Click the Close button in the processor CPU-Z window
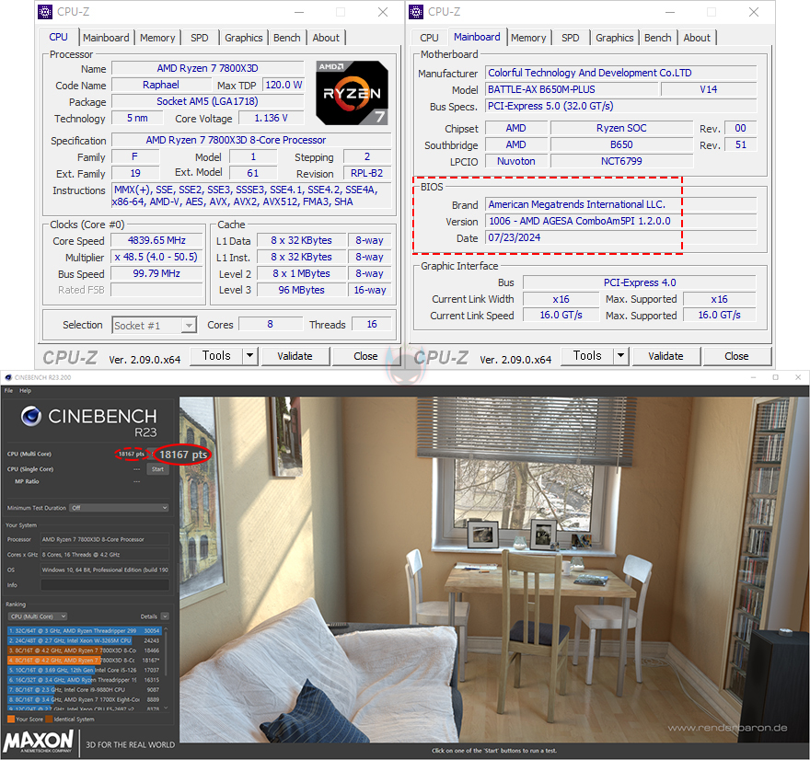810x760 pixels. [365, 356]
